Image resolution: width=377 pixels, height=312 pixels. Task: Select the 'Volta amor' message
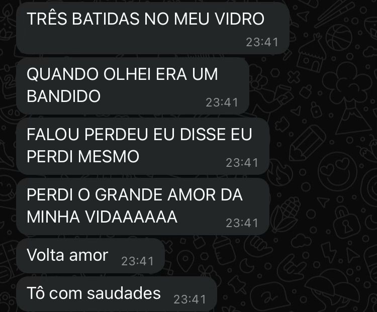(90, 256)
